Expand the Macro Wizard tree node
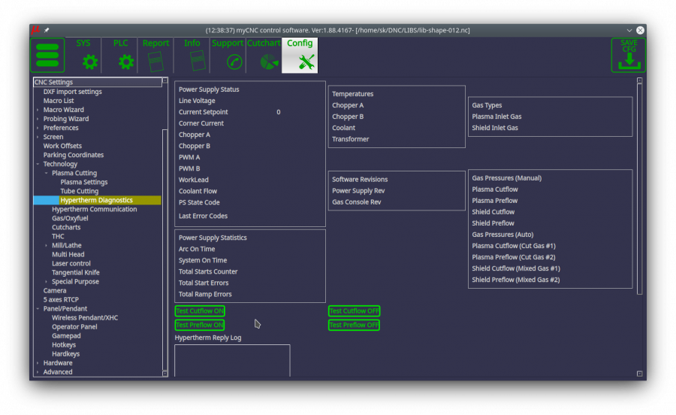 click(x=38, y=110)
